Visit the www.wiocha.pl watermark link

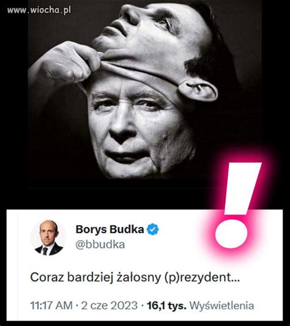(x=39, y=10)
